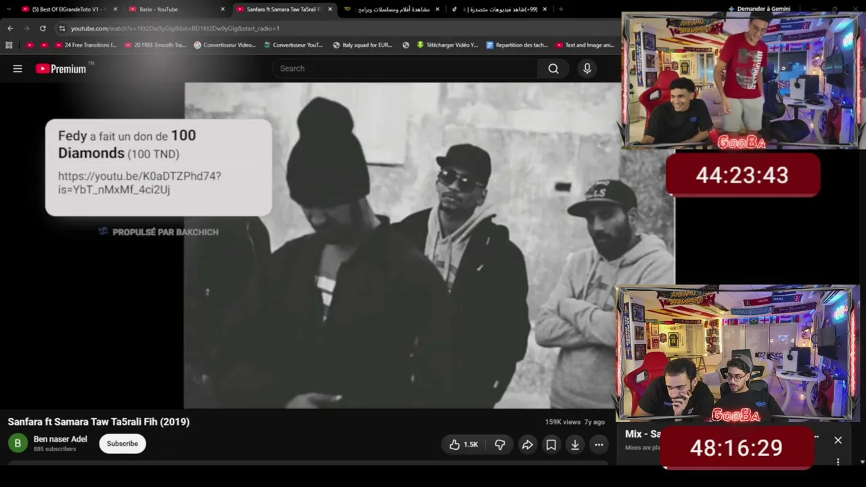Run search with the magnifier button
Screen dimensions: 866x487
pyautogui.click(x=553, y=68)
